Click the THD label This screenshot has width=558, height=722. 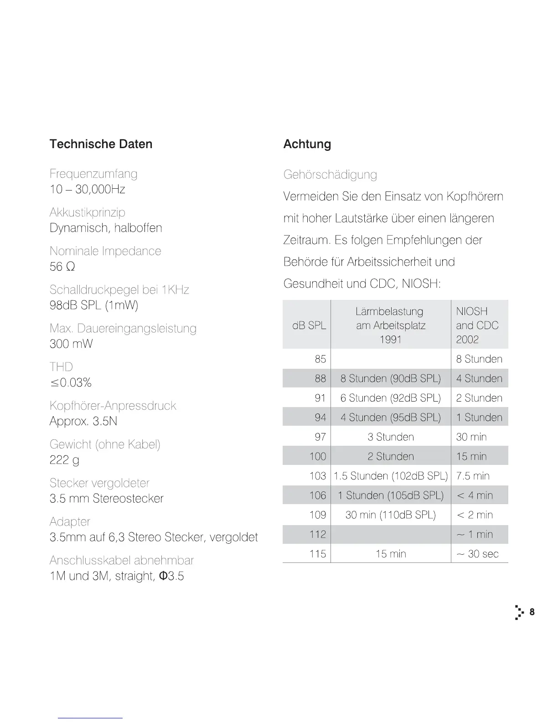tap(61, 367)
